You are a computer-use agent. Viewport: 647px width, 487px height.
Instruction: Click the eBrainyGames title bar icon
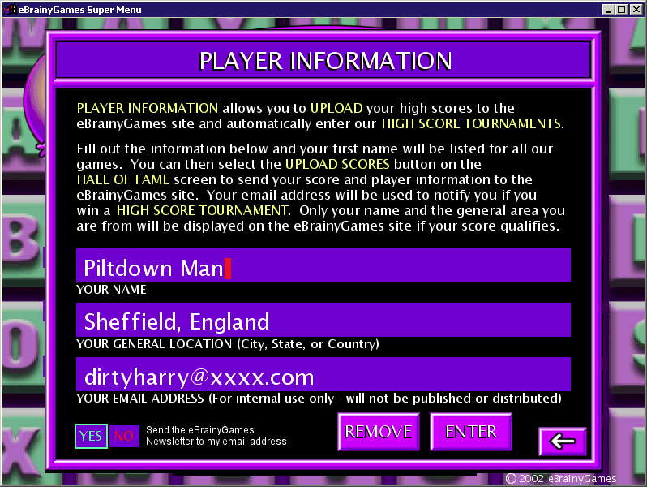[x=10, y=10]
